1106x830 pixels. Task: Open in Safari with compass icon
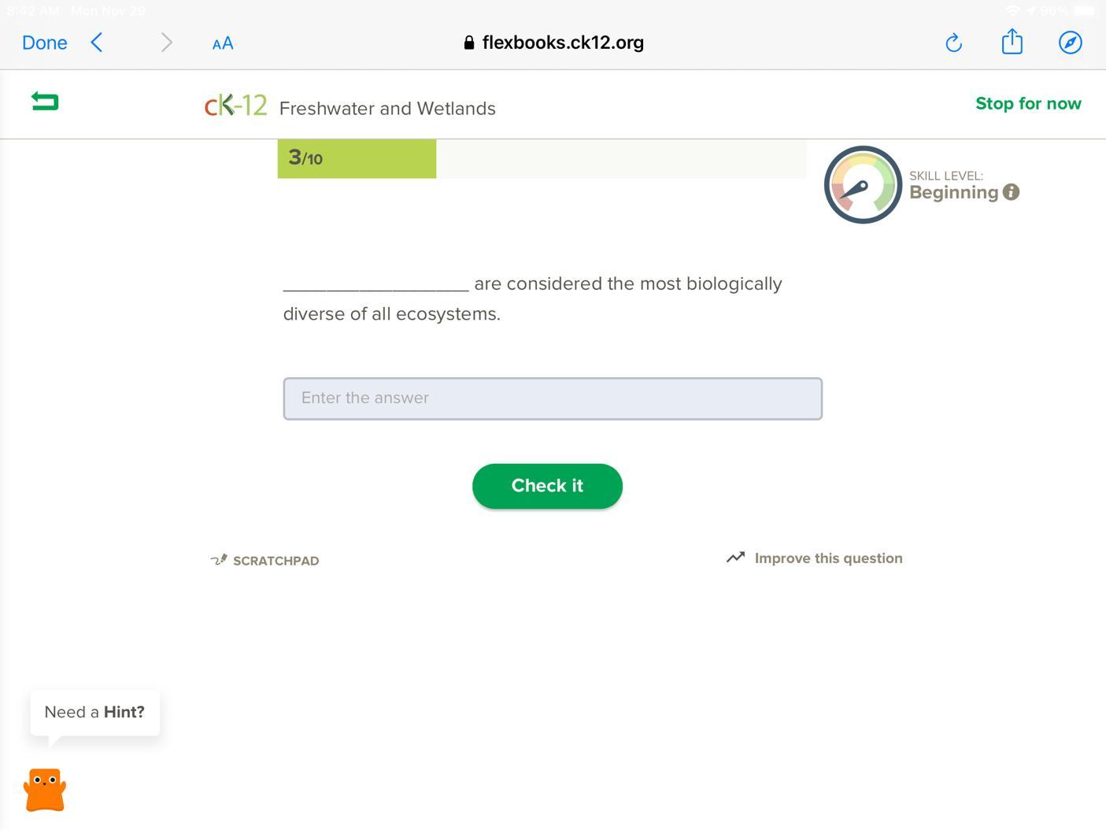tap(1070, 43)
